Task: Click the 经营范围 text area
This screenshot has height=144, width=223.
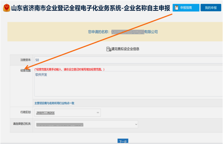Action: pos(128,84)
